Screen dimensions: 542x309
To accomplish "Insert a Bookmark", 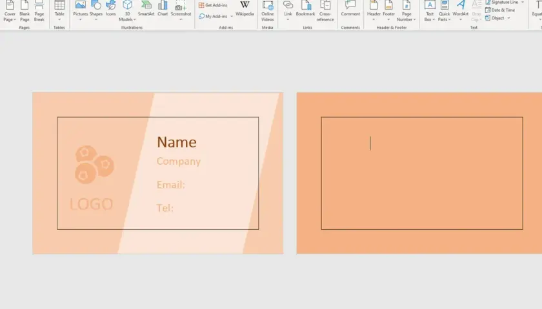I will click(306, 8).
